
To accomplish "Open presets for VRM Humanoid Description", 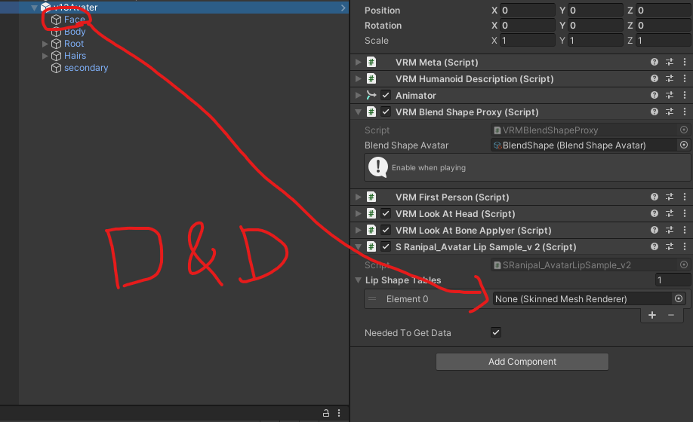I will (670, 78).
